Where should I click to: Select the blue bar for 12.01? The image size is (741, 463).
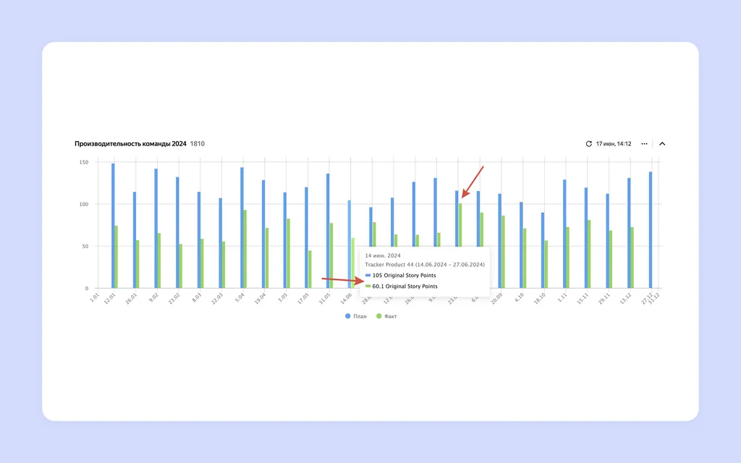pyautogui.click(x=113, y=226)
